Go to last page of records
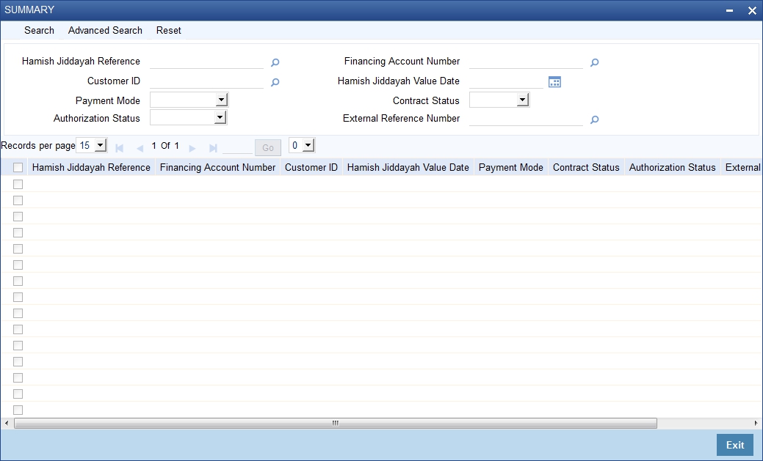This screenshot has width=763, height=461. click(x=213, y=148)
